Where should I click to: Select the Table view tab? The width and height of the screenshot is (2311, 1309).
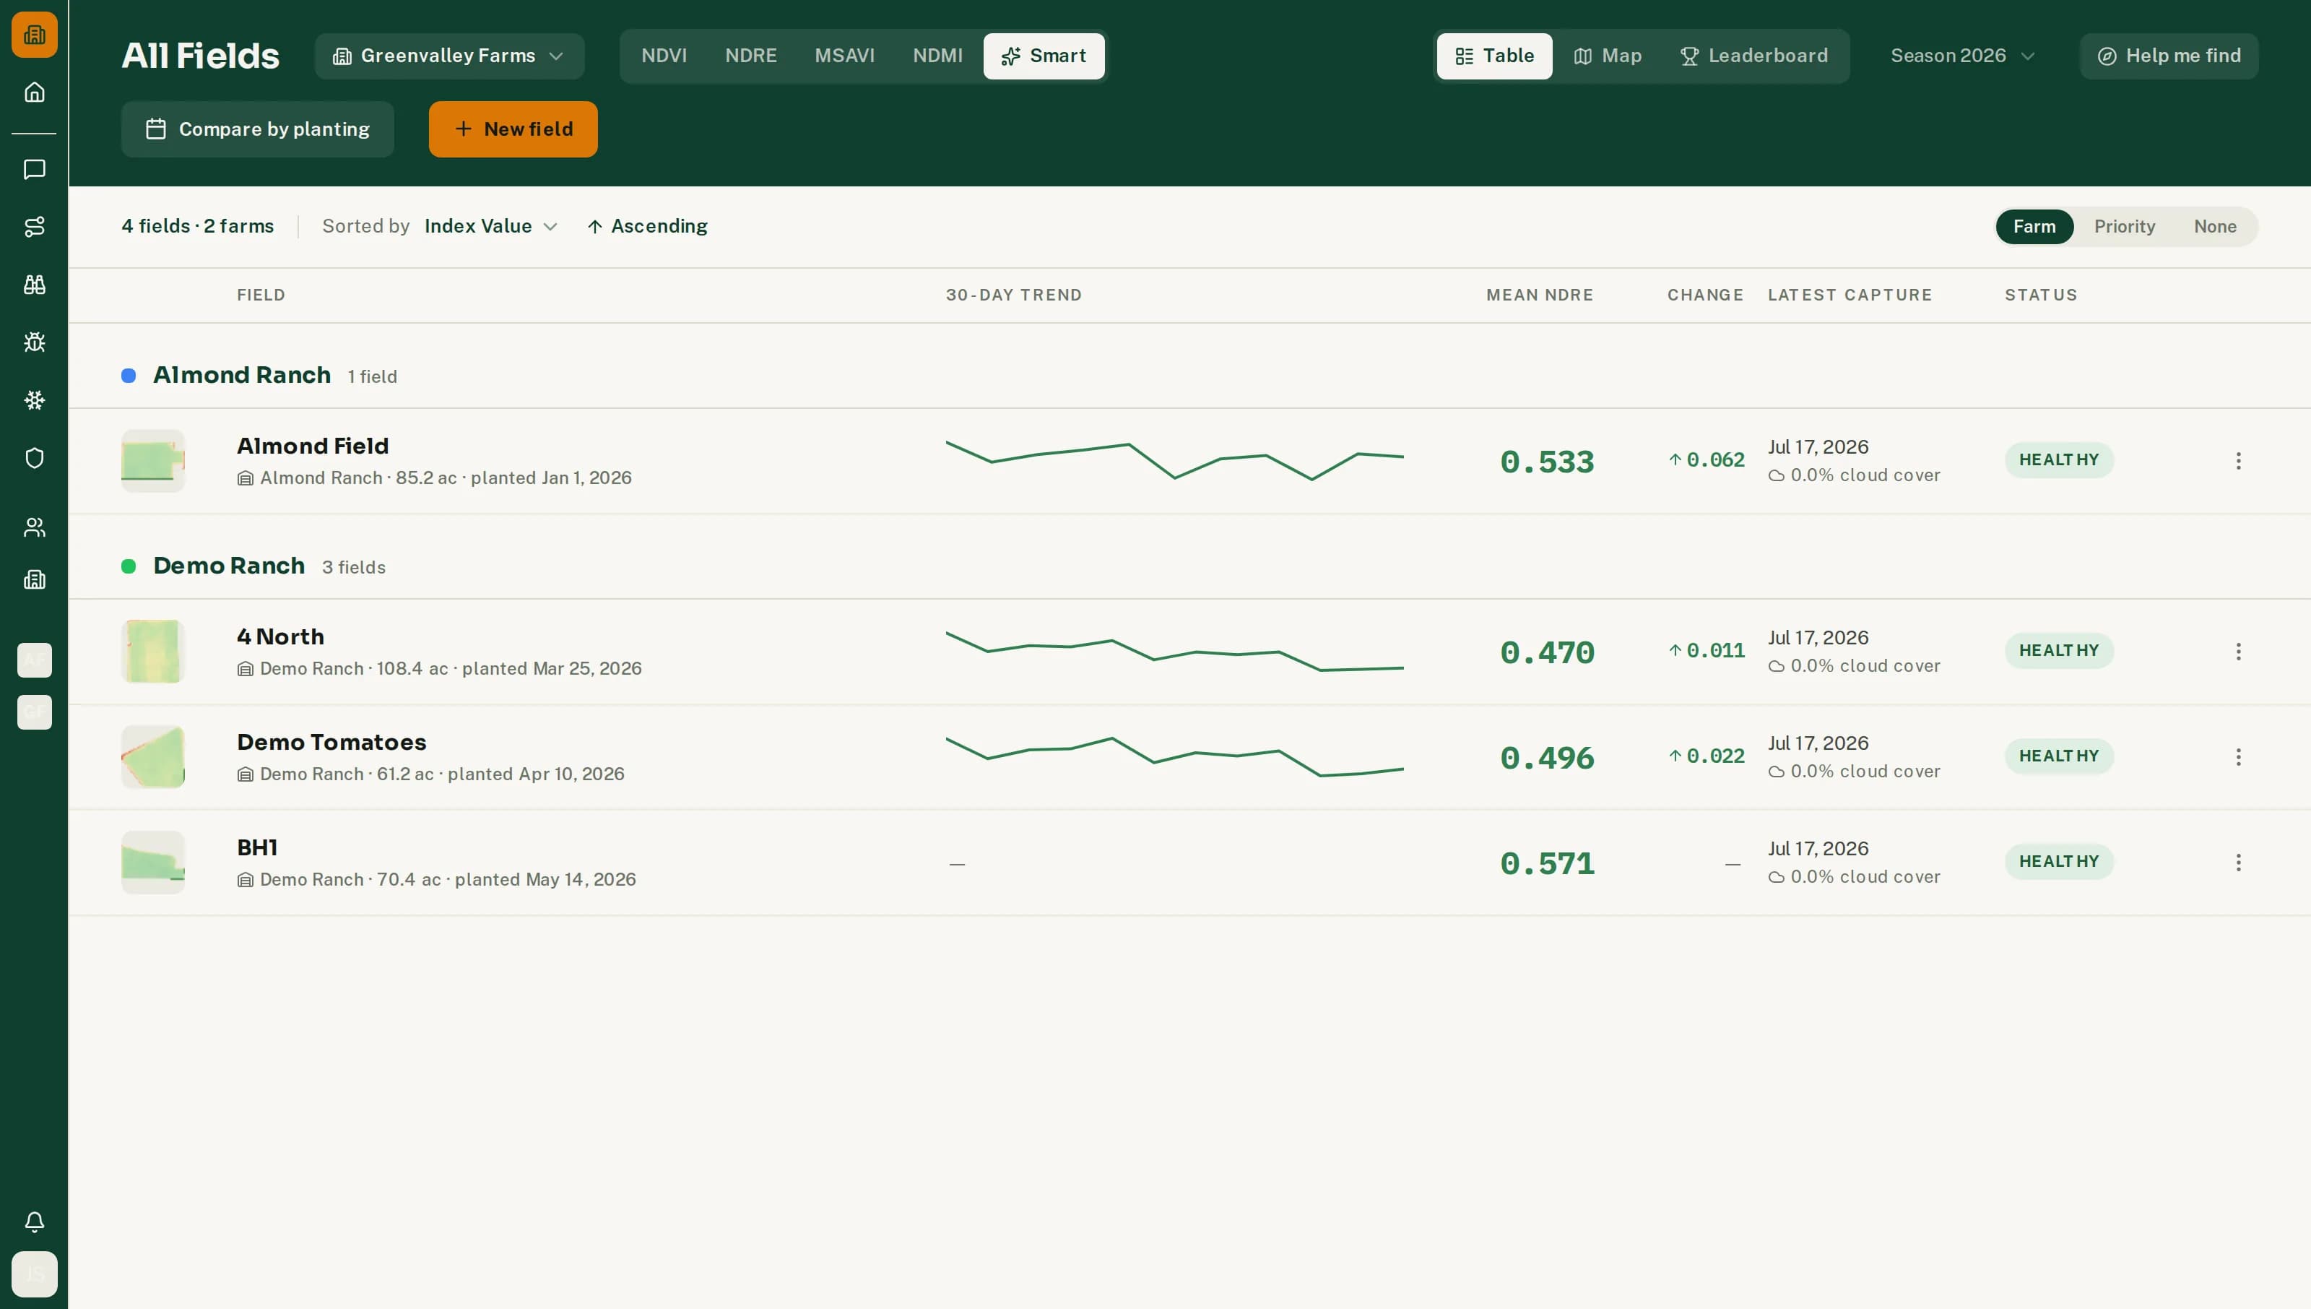tap(1494, 56)
